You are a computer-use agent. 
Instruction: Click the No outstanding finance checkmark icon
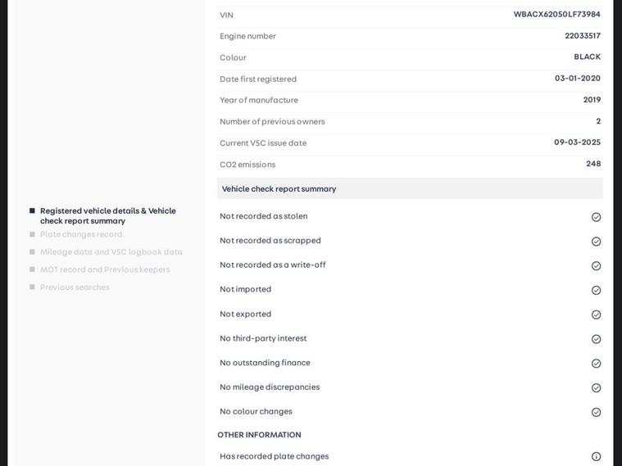[x=596, y=364]
